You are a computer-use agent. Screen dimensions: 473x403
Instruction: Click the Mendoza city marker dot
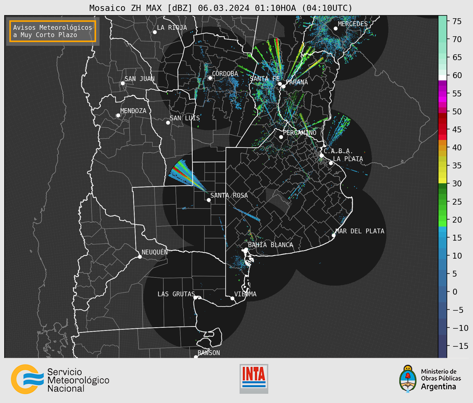click(x=118, y=115)
